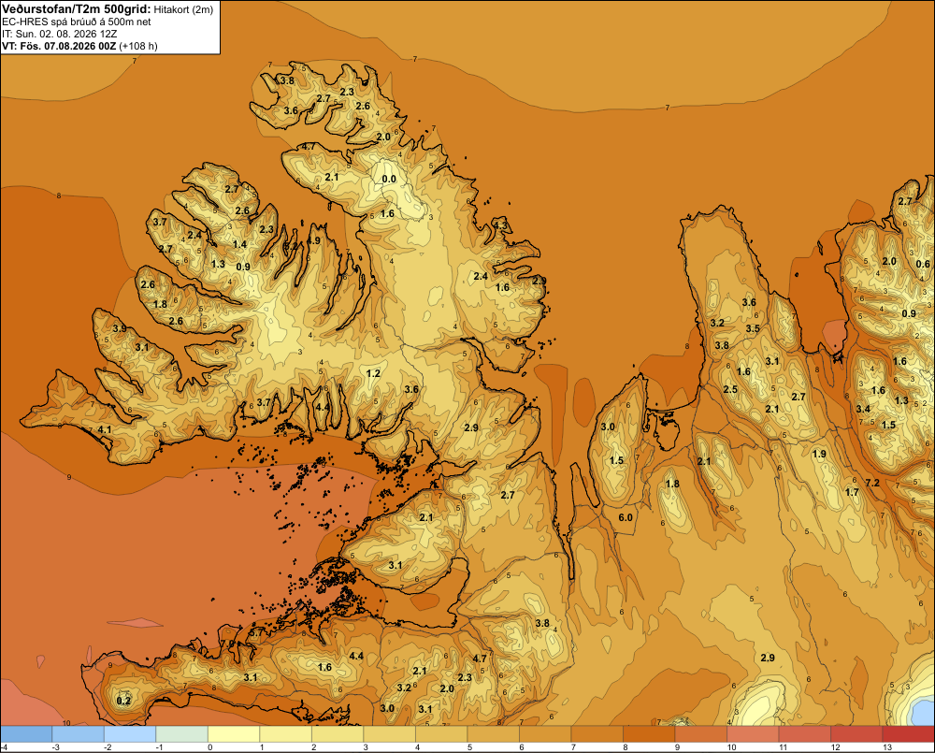Click the 1.7 temperature value

tap(852, 492)
